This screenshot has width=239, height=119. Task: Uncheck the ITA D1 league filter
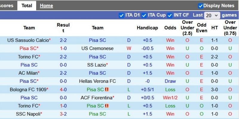click(121, 15)
